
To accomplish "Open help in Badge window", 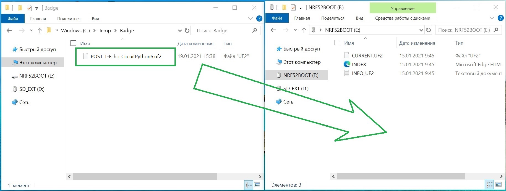I will [x=259, y=18].
